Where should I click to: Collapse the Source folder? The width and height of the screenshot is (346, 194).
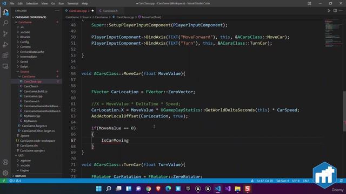point(24,72)
